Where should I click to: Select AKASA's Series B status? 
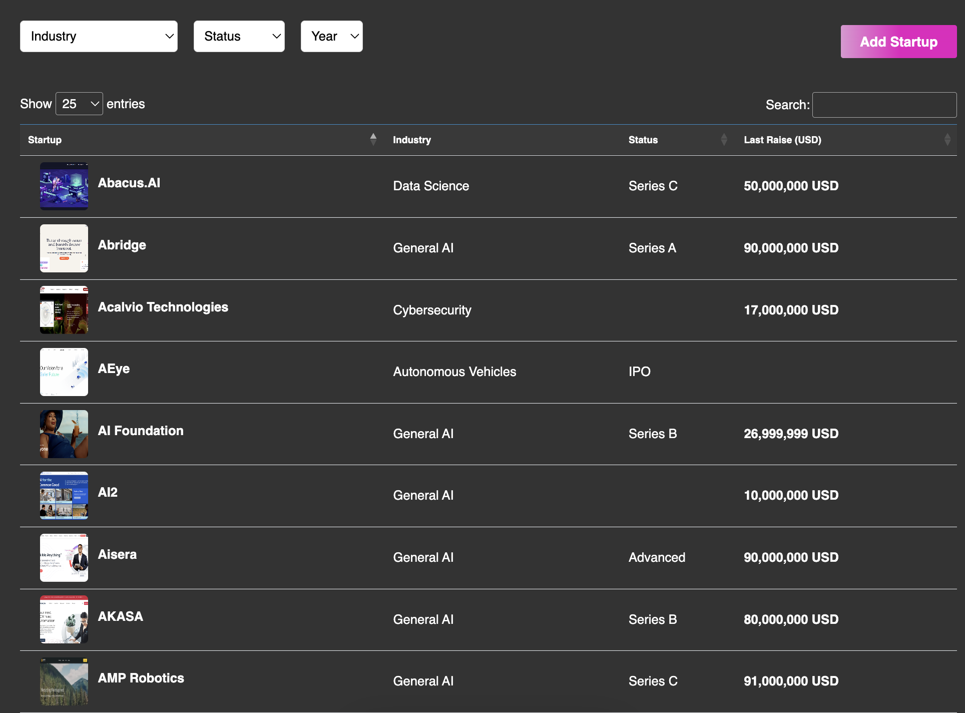(653, 619)
